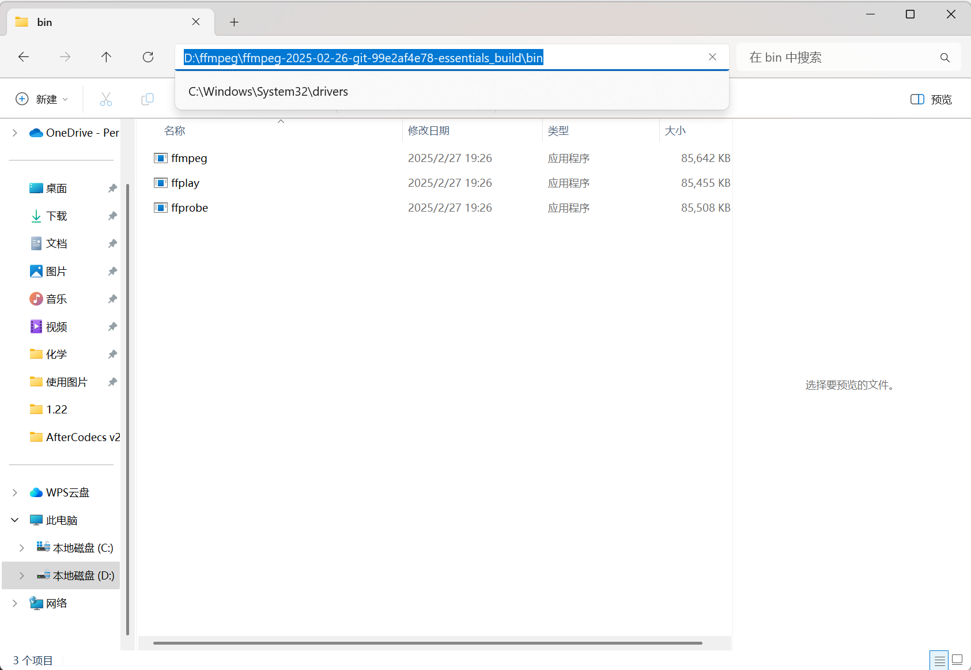Image resolution: width=971 pixels, height=670 pixels.
Task: Click the pin icon beside 视频
Action: (x=112, y=326)
